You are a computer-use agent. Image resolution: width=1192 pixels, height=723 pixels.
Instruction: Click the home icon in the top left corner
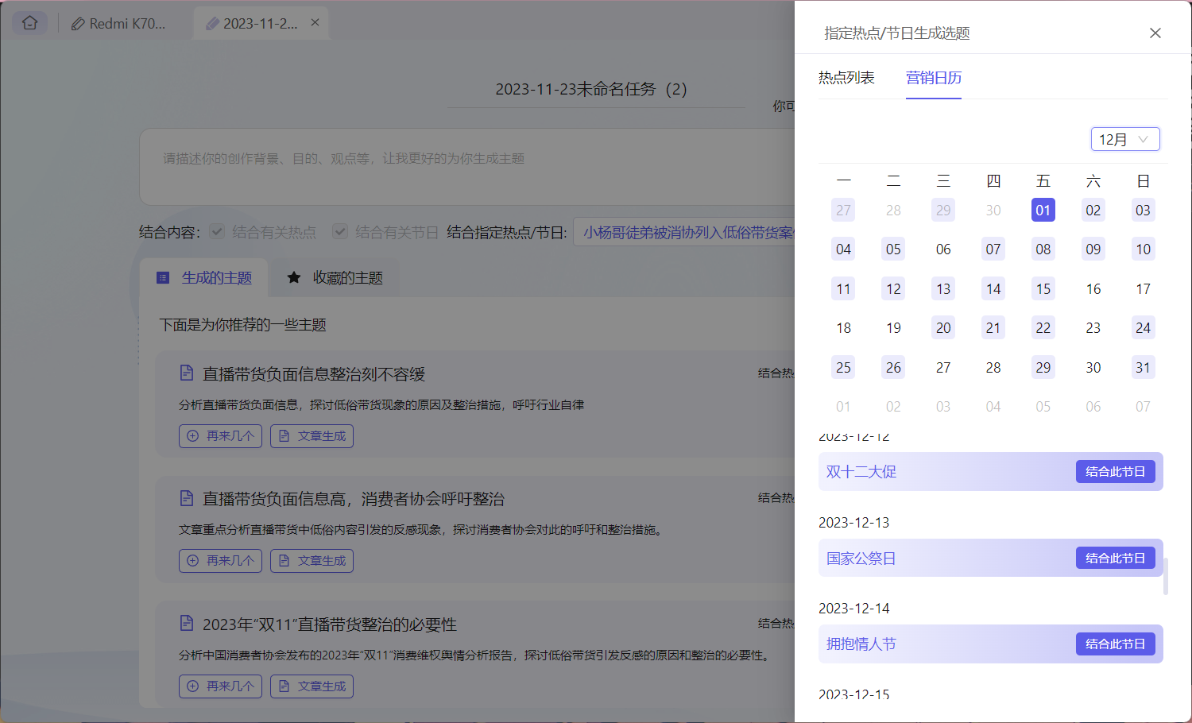[x=29, y=22]
